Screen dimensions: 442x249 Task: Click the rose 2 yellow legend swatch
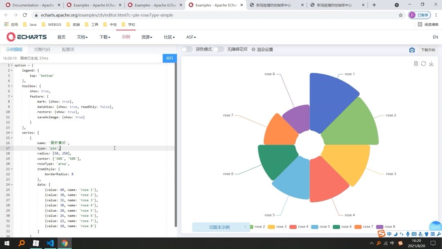click(x=251, y=226)
